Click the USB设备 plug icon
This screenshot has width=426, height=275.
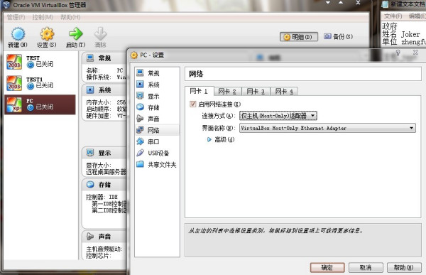140,153
